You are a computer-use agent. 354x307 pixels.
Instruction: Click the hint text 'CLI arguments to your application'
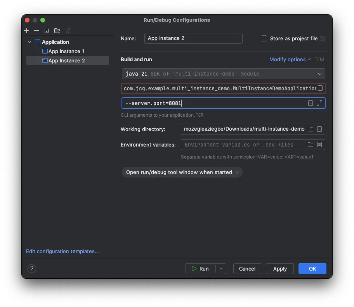(158, 115)
